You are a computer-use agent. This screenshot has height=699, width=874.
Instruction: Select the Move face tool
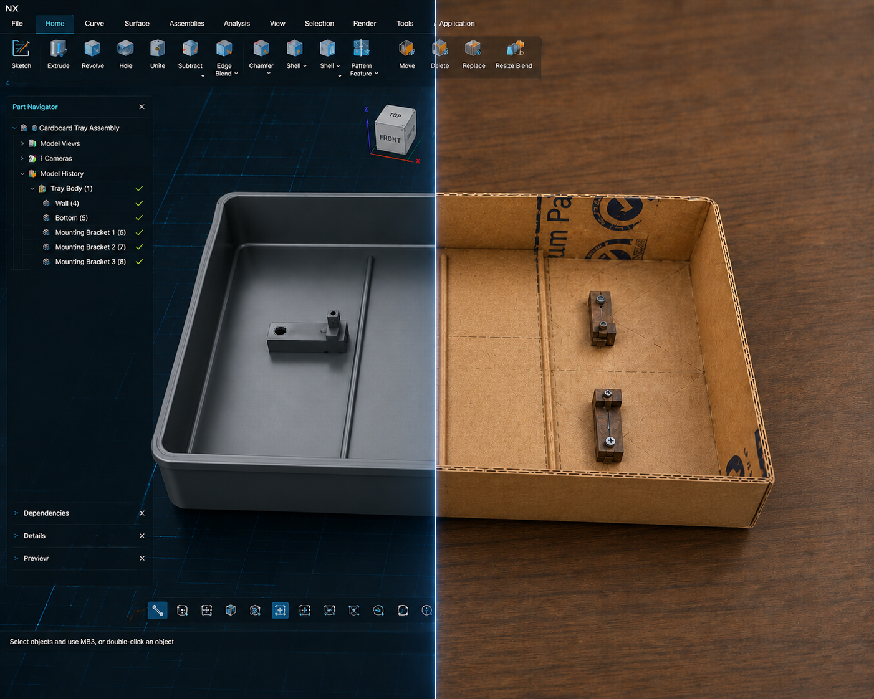[407, 49]
